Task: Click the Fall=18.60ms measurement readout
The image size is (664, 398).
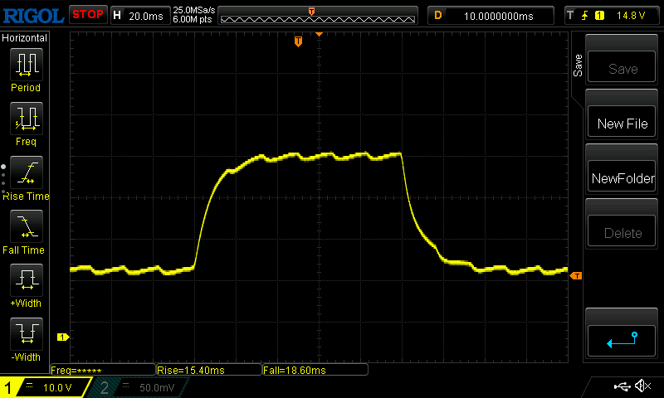Action: click(315, 370)
